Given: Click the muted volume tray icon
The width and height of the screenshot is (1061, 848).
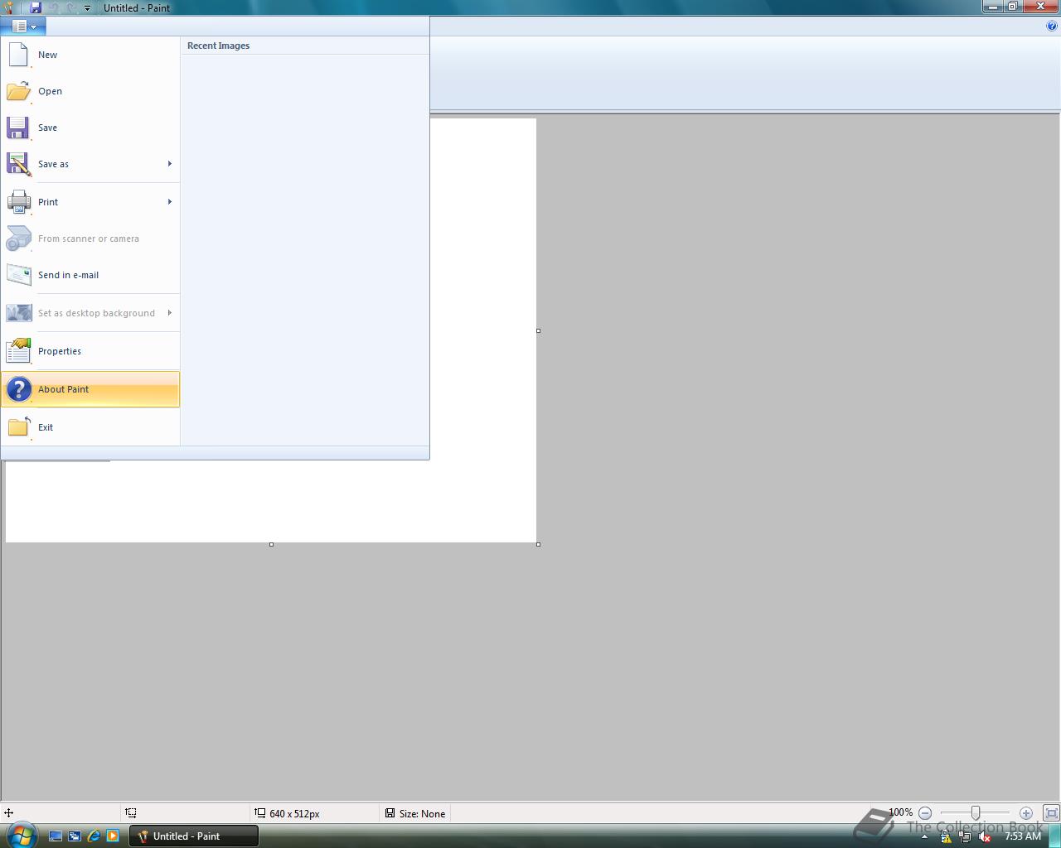Looking at the screenshot, I should click(984, 837).
